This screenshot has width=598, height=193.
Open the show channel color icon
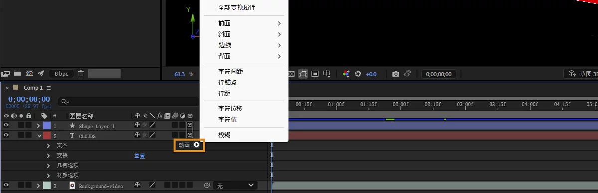tap(346, 74)
